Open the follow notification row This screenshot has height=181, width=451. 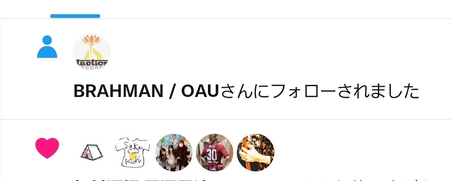pos(225,69)
